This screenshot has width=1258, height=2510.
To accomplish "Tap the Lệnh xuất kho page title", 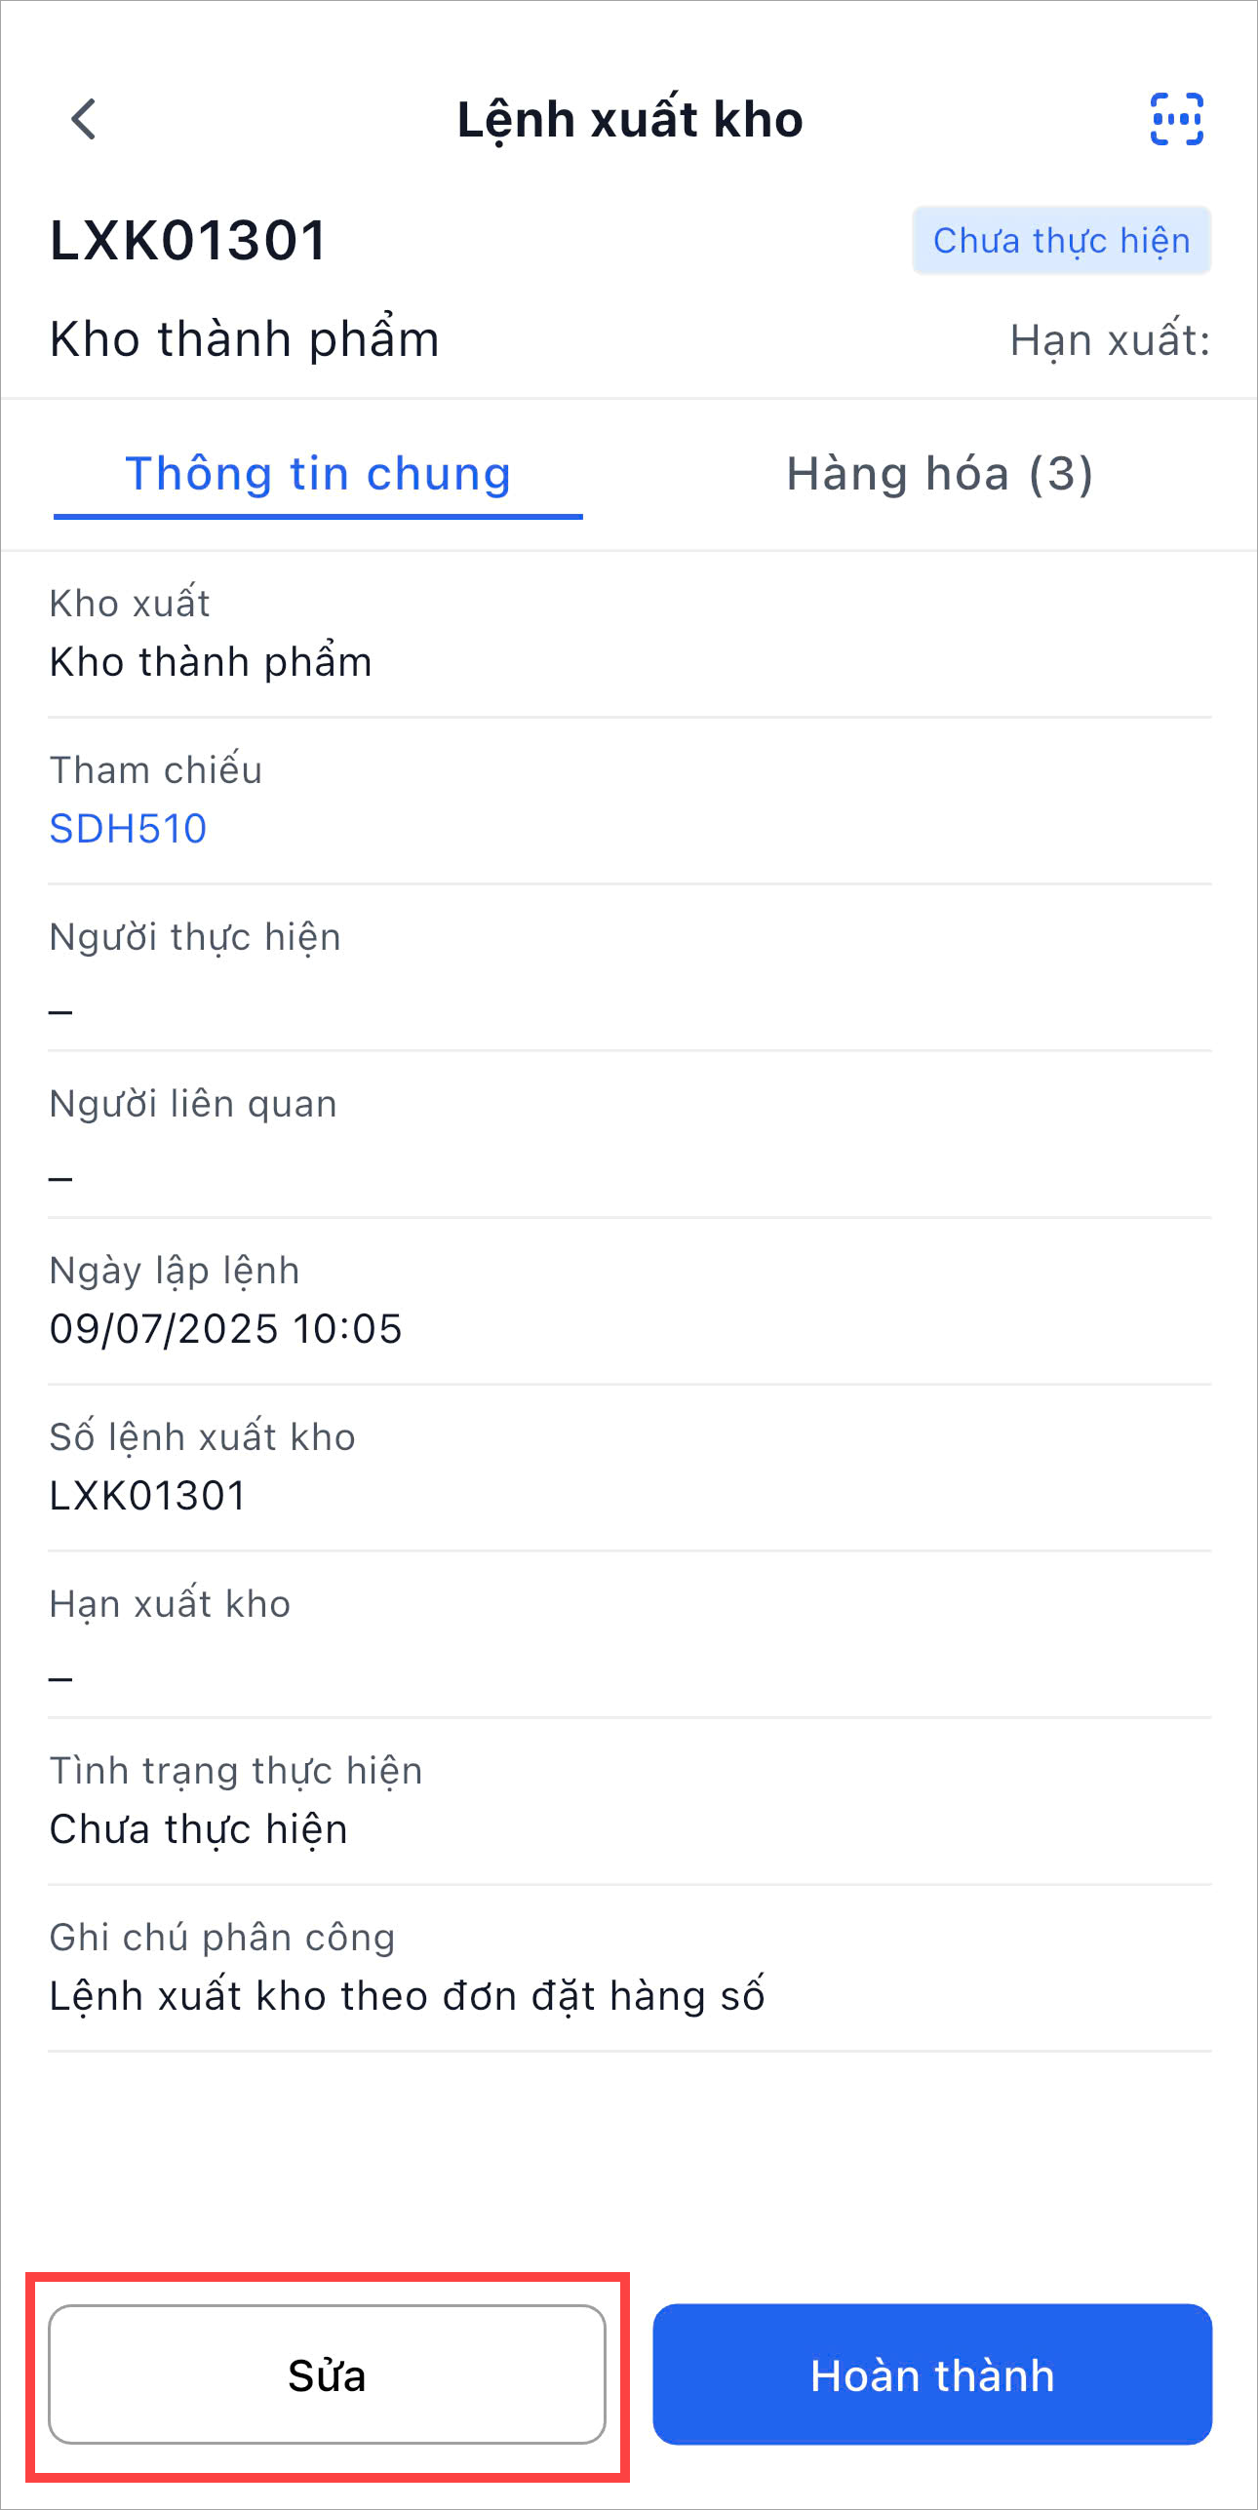I will (629, 120).
